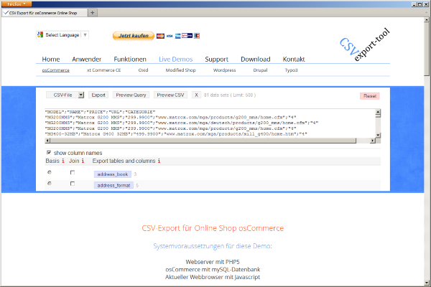Click the text 'Systemvoraussetzungen für diese Demo:'

[213, 246]
